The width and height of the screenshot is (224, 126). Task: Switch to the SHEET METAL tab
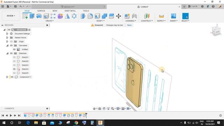(70, 11)
